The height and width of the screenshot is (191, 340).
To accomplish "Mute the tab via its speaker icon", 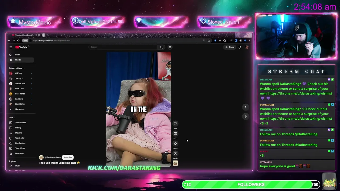I will (x=36, y=35).
